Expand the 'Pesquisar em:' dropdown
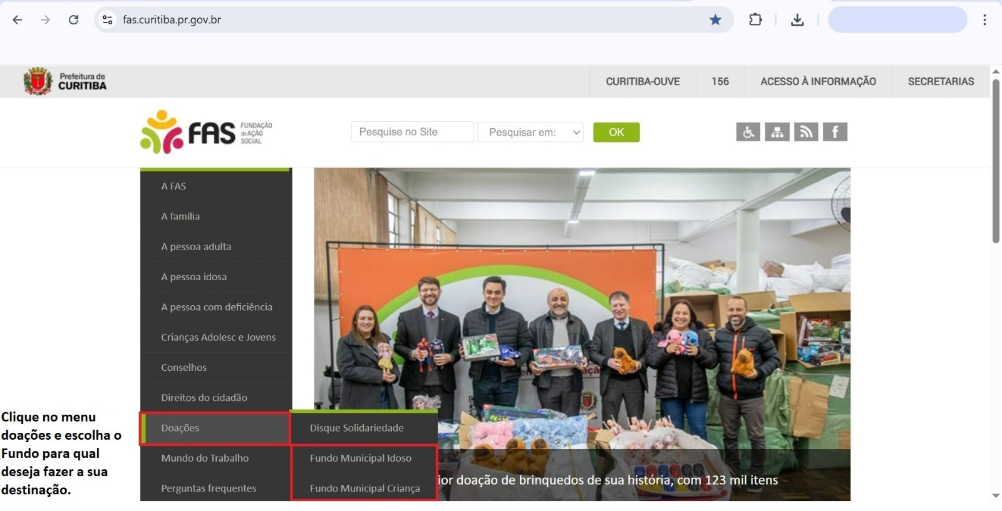The image size is (1002, 511). click(530, 133)
